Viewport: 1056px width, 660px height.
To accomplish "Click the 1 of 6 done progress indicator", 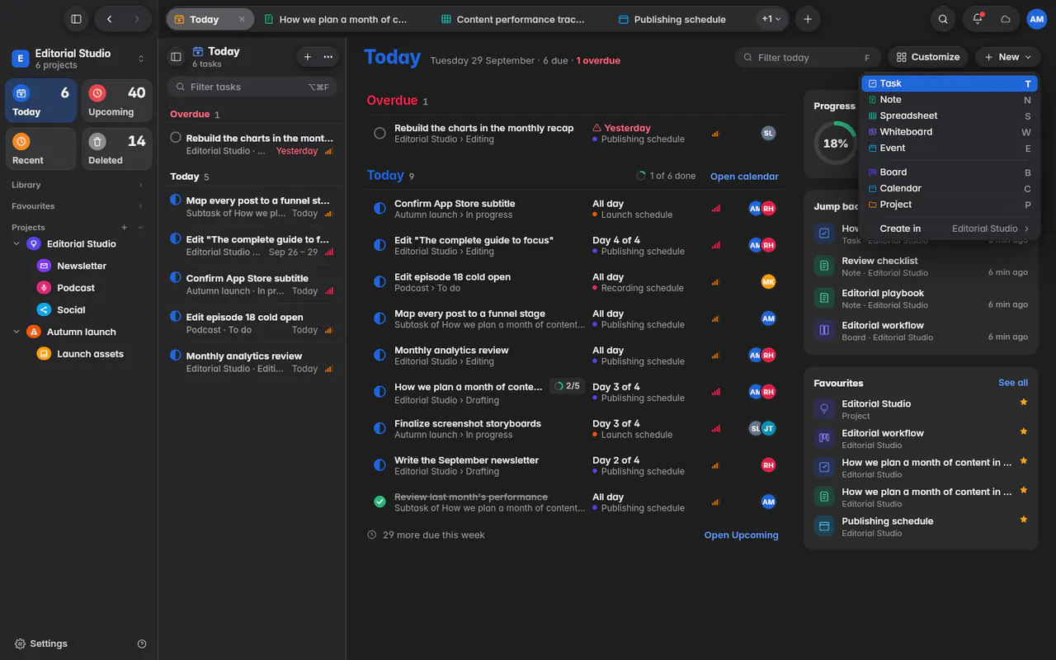I will pyautogui.click(x=666, y=176).
